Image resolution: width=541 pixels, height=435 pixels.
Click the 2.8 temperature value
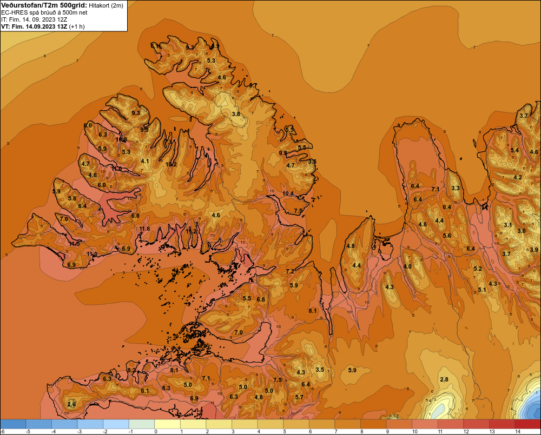point(444,379)
